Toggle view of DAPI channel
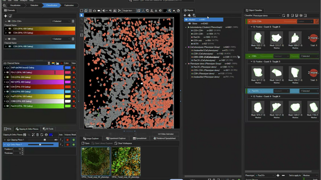This screenshot has width=321, height=180. [x=74, y=68]
